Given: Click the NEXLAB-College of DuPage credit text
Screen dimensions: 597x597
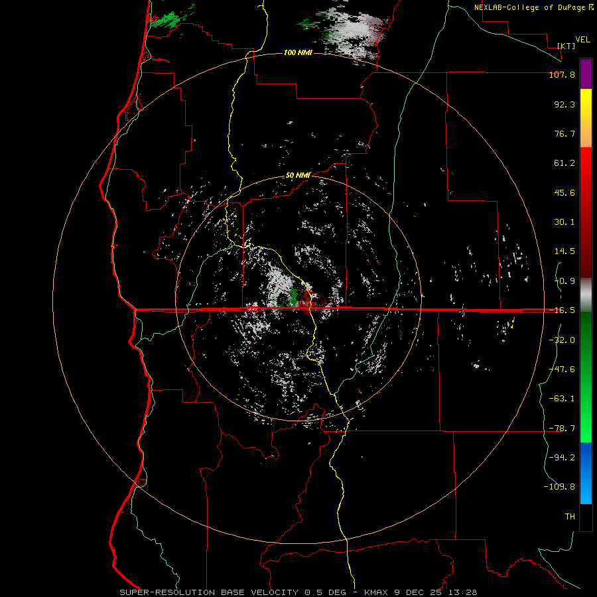Looking at the screenshot, I should pyautogui.click(x=530, y=7).
